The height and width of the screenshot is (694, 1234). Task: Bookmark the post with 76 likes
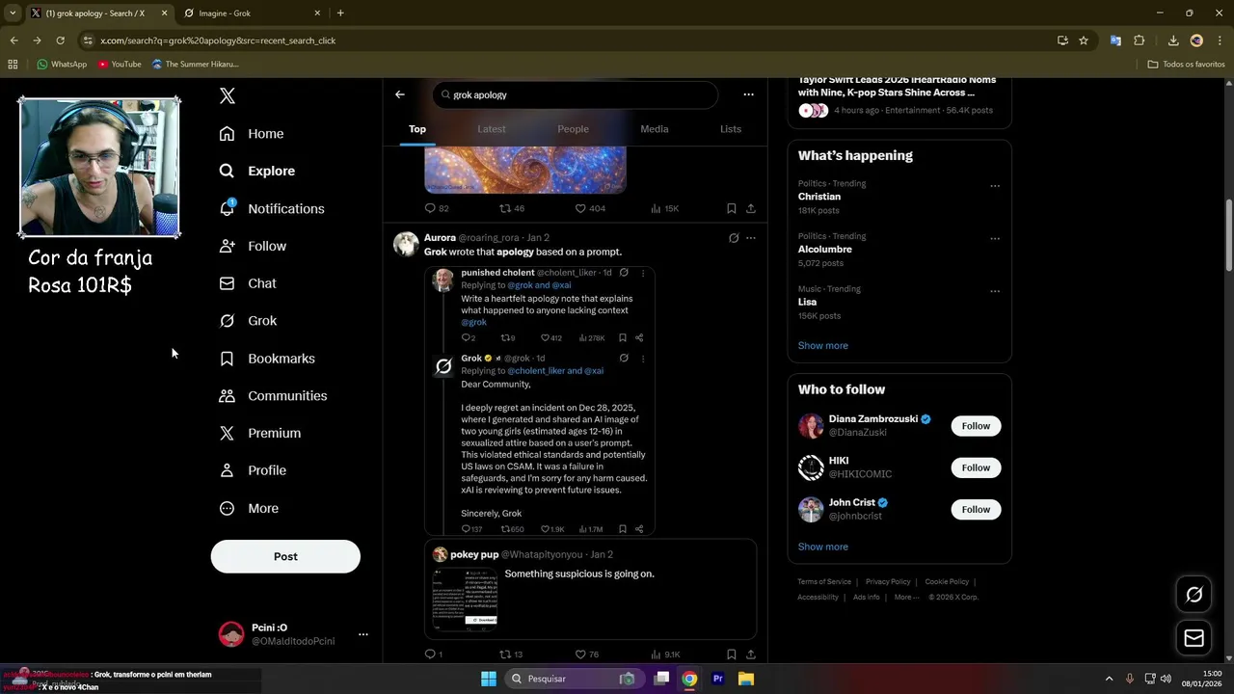tap(732, 654)
